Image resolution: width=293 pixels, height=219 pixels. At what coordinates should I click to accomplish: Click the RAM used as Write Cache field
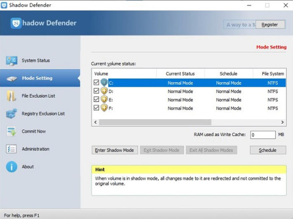tap(263, 135)
